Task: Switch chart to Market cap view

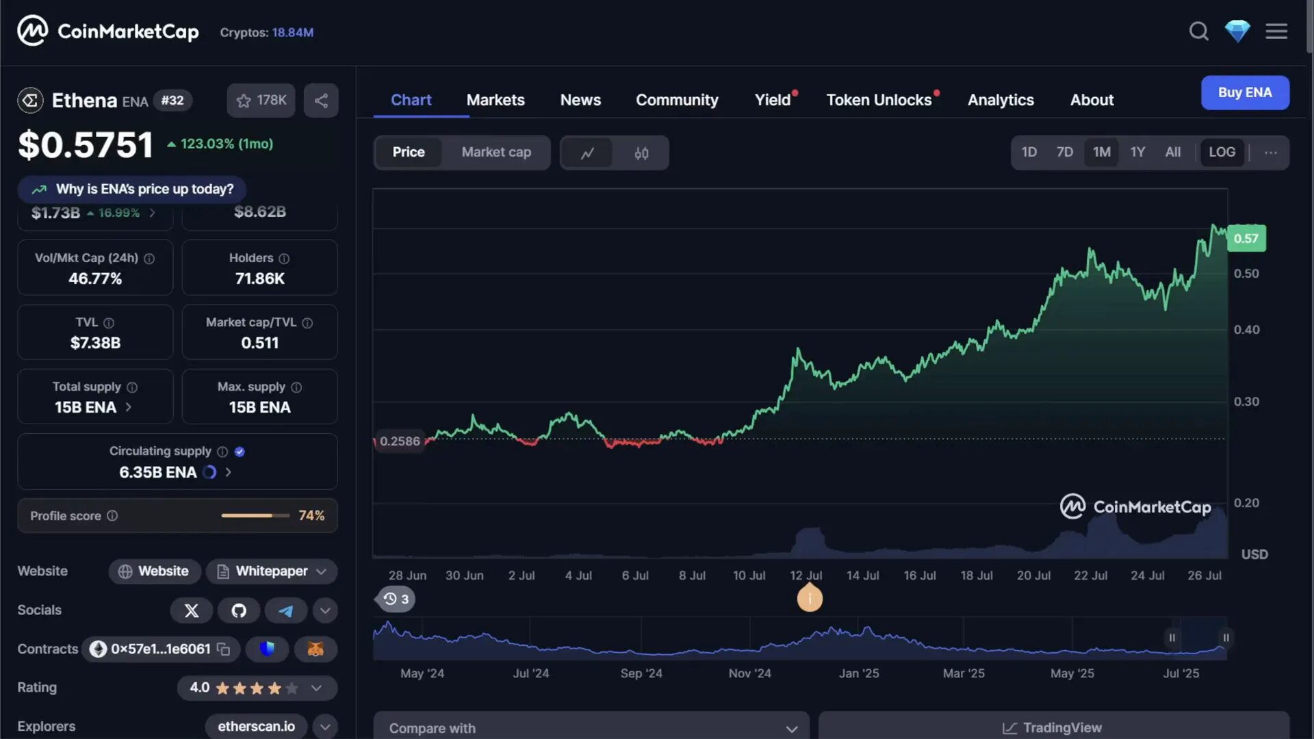Action: [496, 152]
